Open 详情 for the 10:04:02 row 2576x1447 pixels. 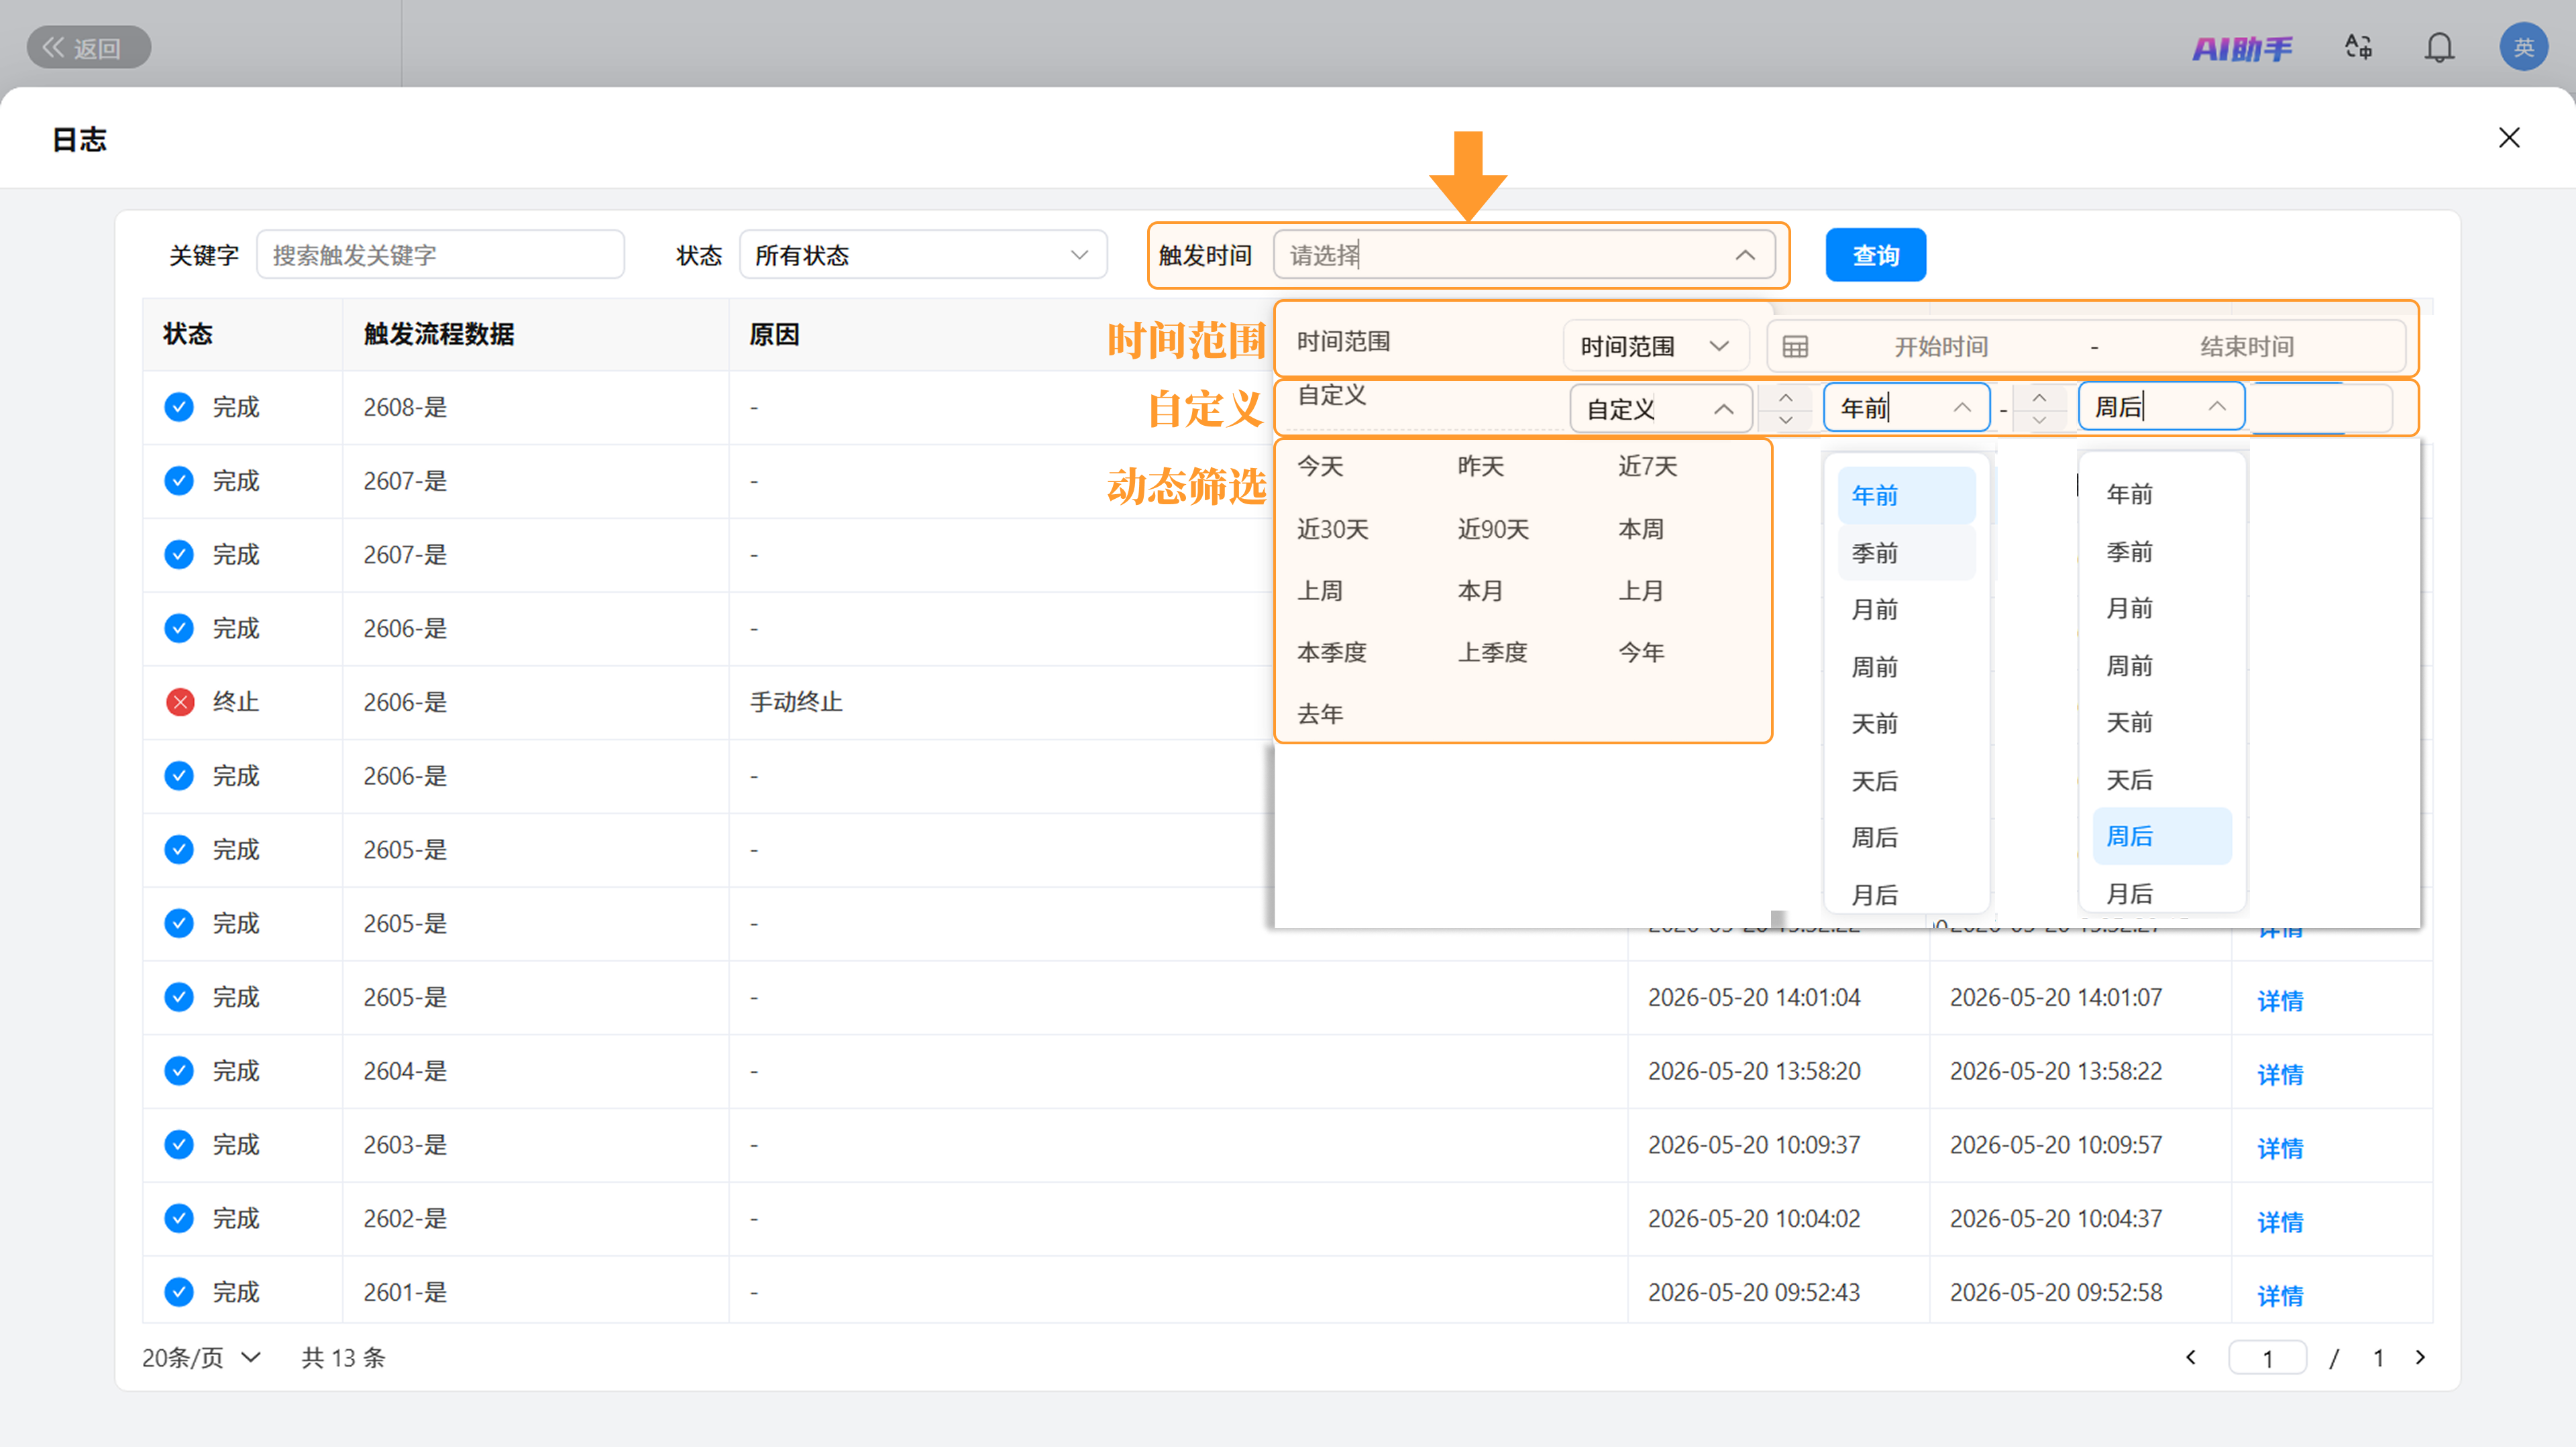(x=2280, y=1222)
